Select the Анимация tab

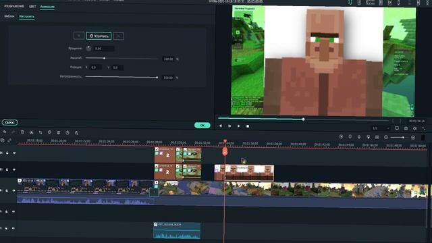click(47, 7)
